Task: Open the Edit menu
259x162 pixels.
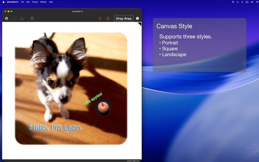Action: [x=28, y=2]
